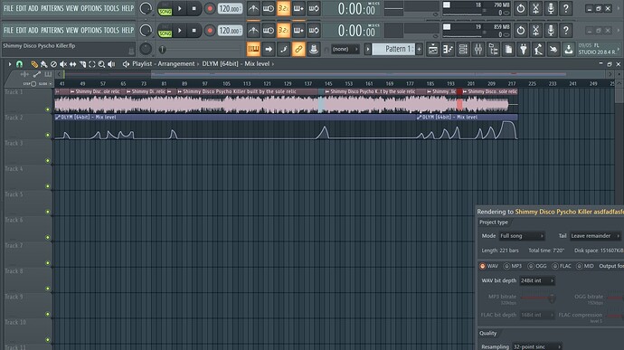Mute Track 5 using its green LED
This screenshot has height=350, width=624.
point(48,212)
